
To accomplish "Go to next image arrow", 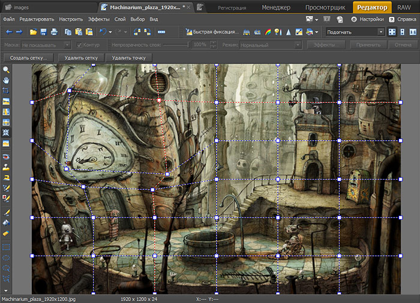I will click(x=19, y=32).
